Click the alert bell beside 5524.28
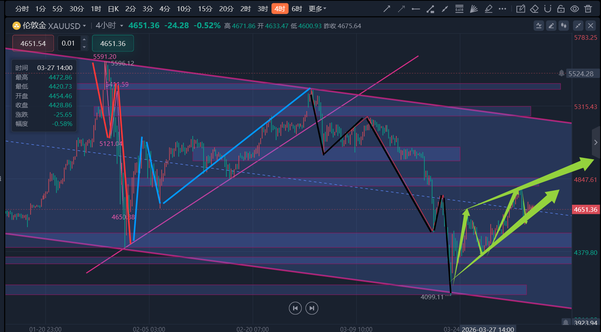This screenshot has height=332, width=601. (562, 73)
